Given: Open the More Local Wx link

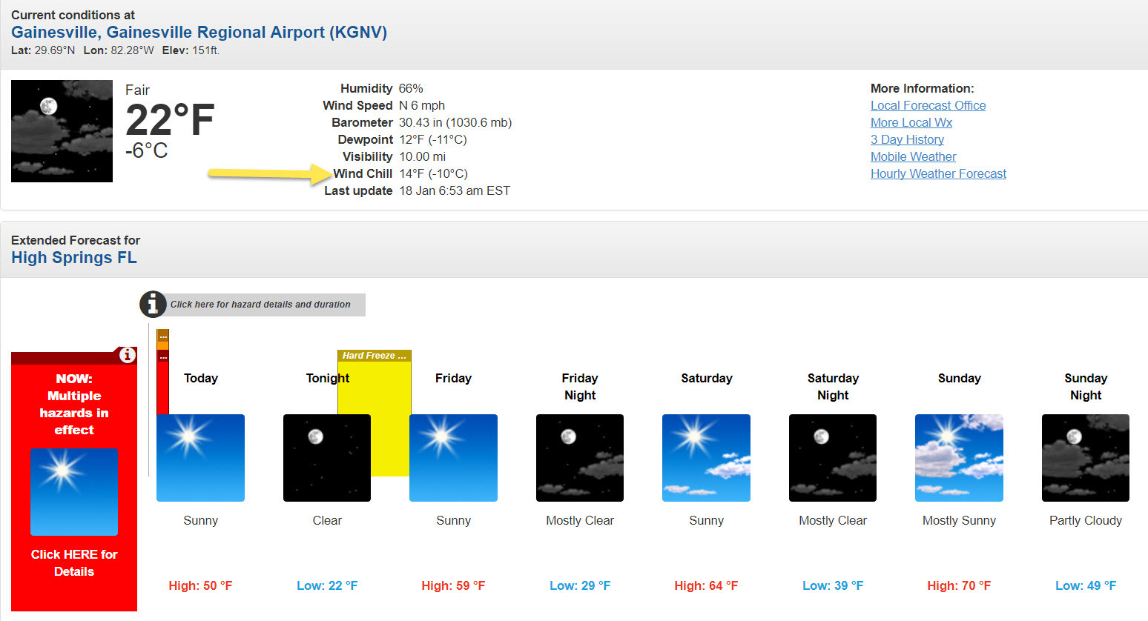Looking at the screenshot, I should [911, 122].
